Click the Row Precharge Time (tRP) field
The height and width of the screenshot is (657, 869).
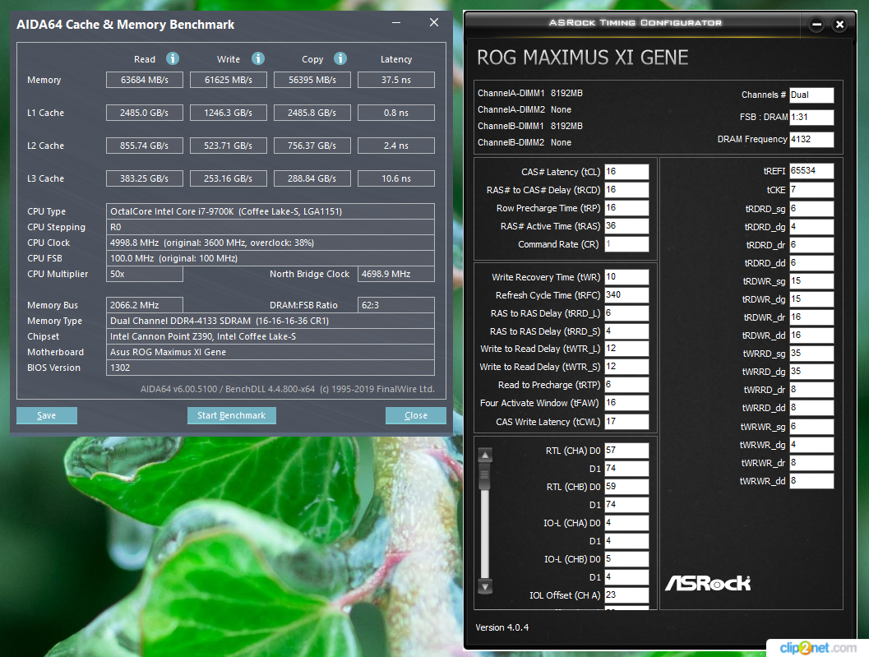tap(626, 208)
